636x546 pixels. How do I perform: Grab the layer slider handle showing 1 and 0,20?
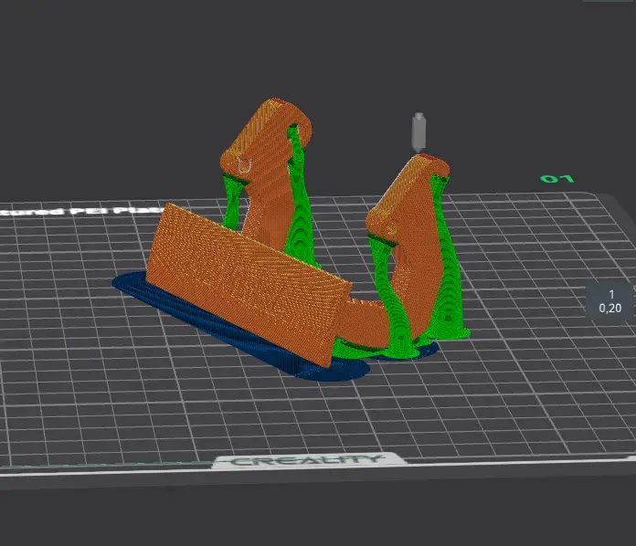(x=609, y=300)
